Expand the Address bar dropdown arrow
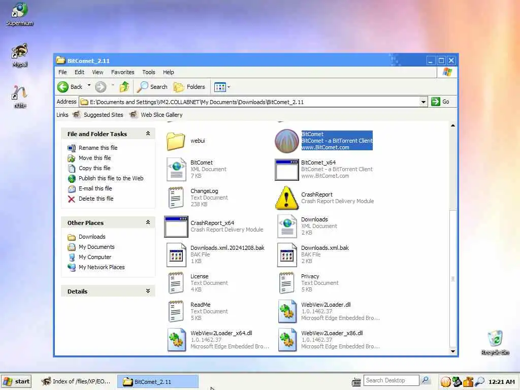The height and width of the screenshot is (390, 520). coord(423,102)
